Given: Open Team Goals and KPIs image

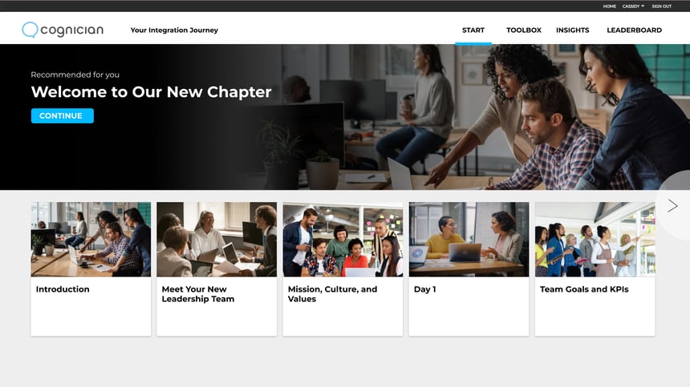Looking at the screenshot, I should pos(595,240).
